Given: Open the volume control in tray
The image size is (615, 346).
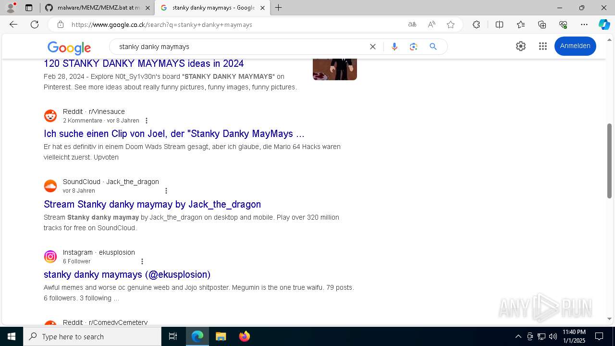Looking at the screenshot, I should [553, 336].
